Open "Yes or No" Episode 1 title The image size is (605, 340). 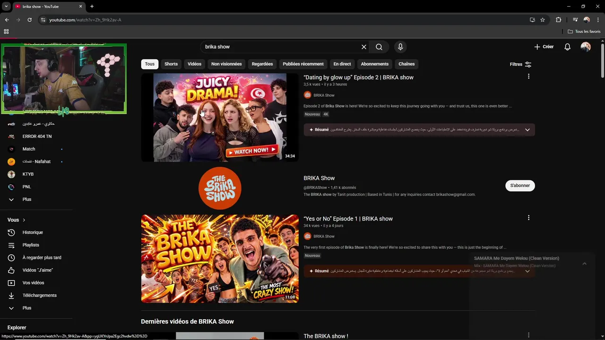[x=348, y=219]
